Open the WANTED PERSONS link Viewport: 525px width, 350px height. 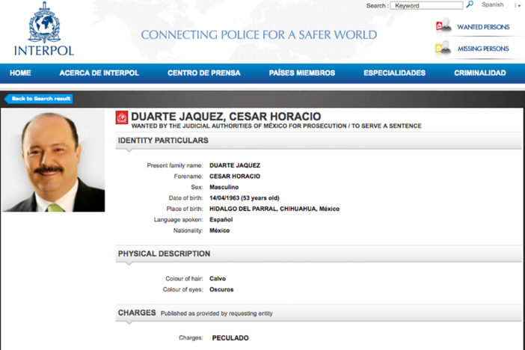tap(483, 27)
